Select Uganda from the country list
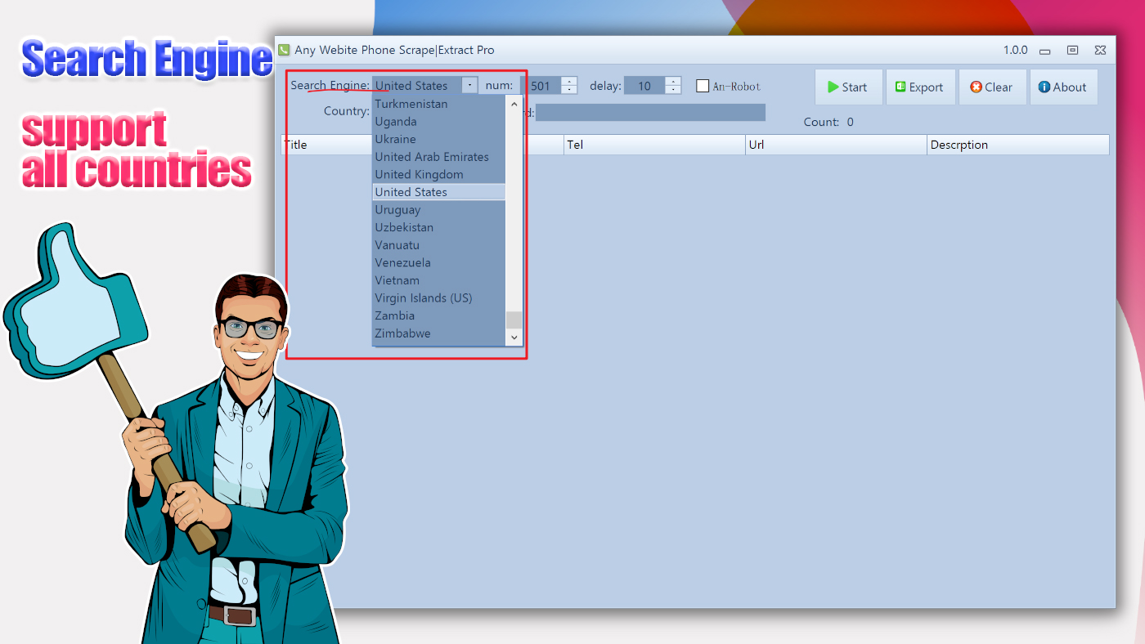The image size is (1145, 644). coord(394,121)
